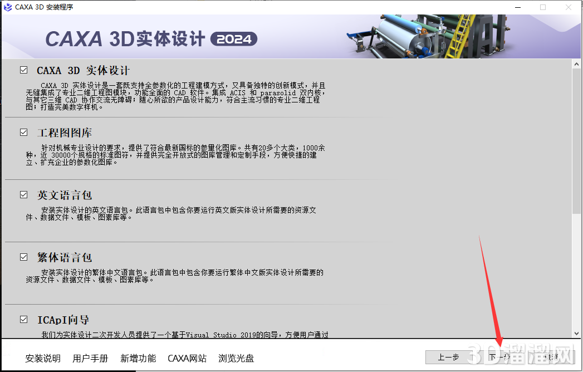Minimize the installer window
The height and width of the screenshot is (372, 583).
pos(517,7)
